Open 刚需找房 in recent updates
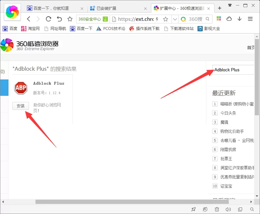This screenshot has width=260, height=214. click(x=228, y=150)
